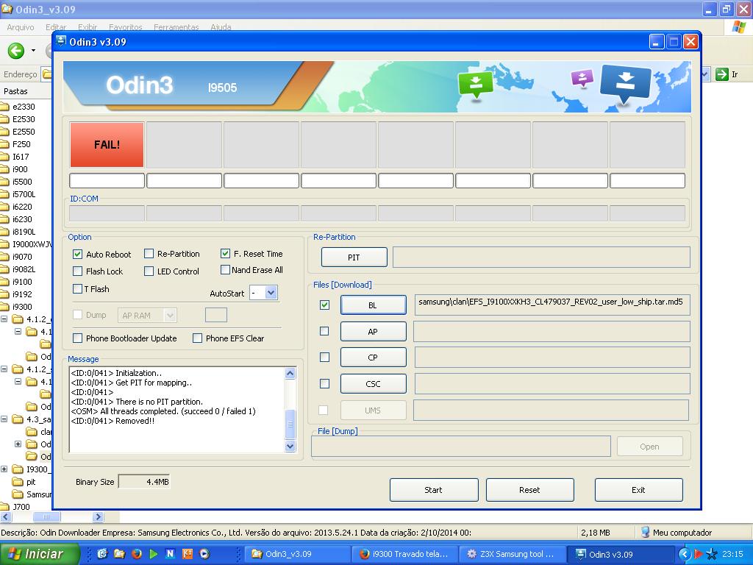Image resolution: width=753 pixels, height=565 pixels.
Task: Open the Favoritos menu
Action: point(125,27)
